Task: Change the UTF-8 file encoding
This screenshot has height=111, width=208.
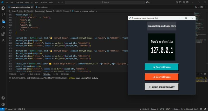Action: click(x=162, y=109)
